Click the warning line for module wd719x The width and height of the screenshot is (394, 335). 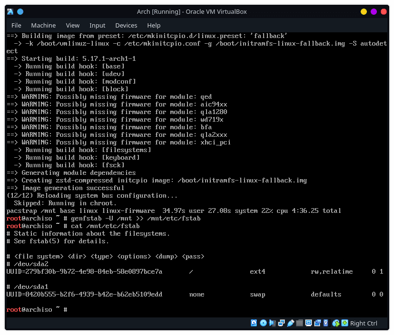(115, 119)
